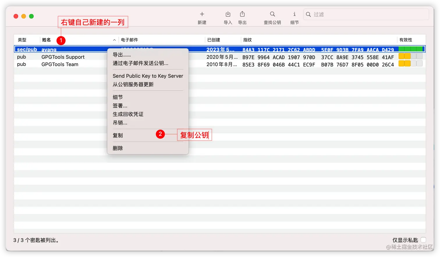Click the 导入 (Import) toolbar icon

[x=228, y=14]
